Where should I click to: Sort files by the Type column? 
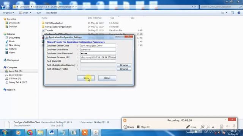point(112,18)
